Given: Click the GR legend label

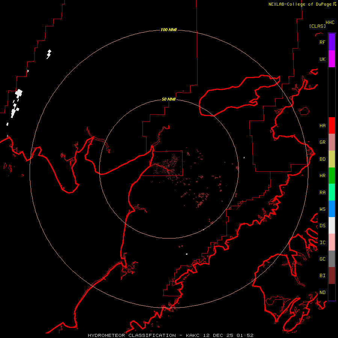Looking at the screenshot, I should pyautogui.click(x=322, y=142).
